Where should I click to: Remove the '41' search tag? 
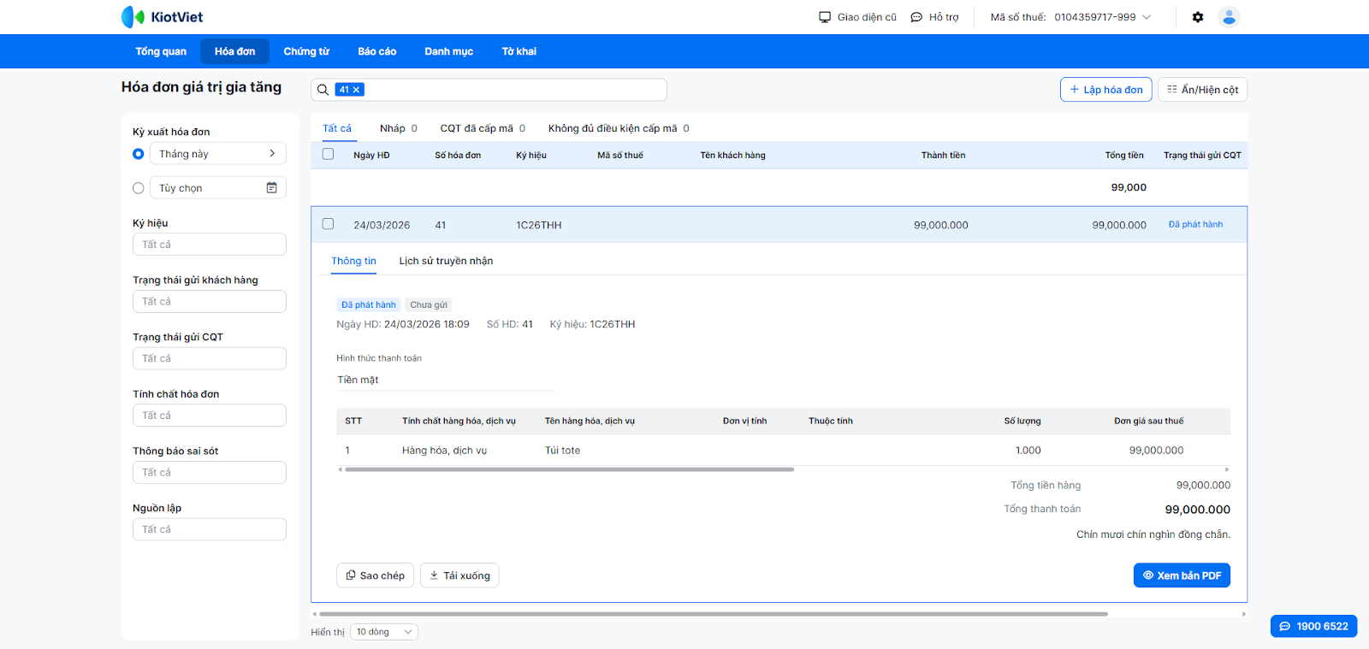point(357,90)
